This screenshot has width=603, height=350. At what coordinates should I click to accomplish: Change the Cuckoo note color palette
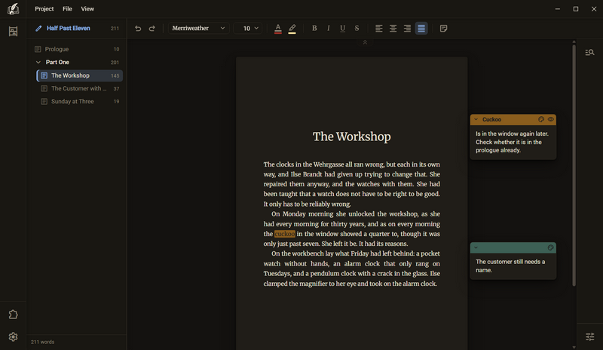[x=541, y=119]
